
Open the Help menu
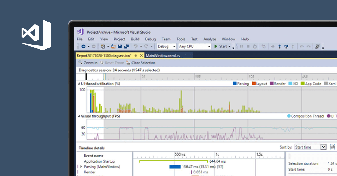click(x=245, y=39)
